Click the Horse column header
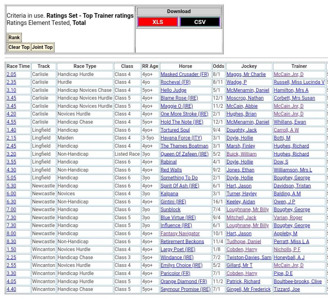328x299 pixels. point(185,66)
